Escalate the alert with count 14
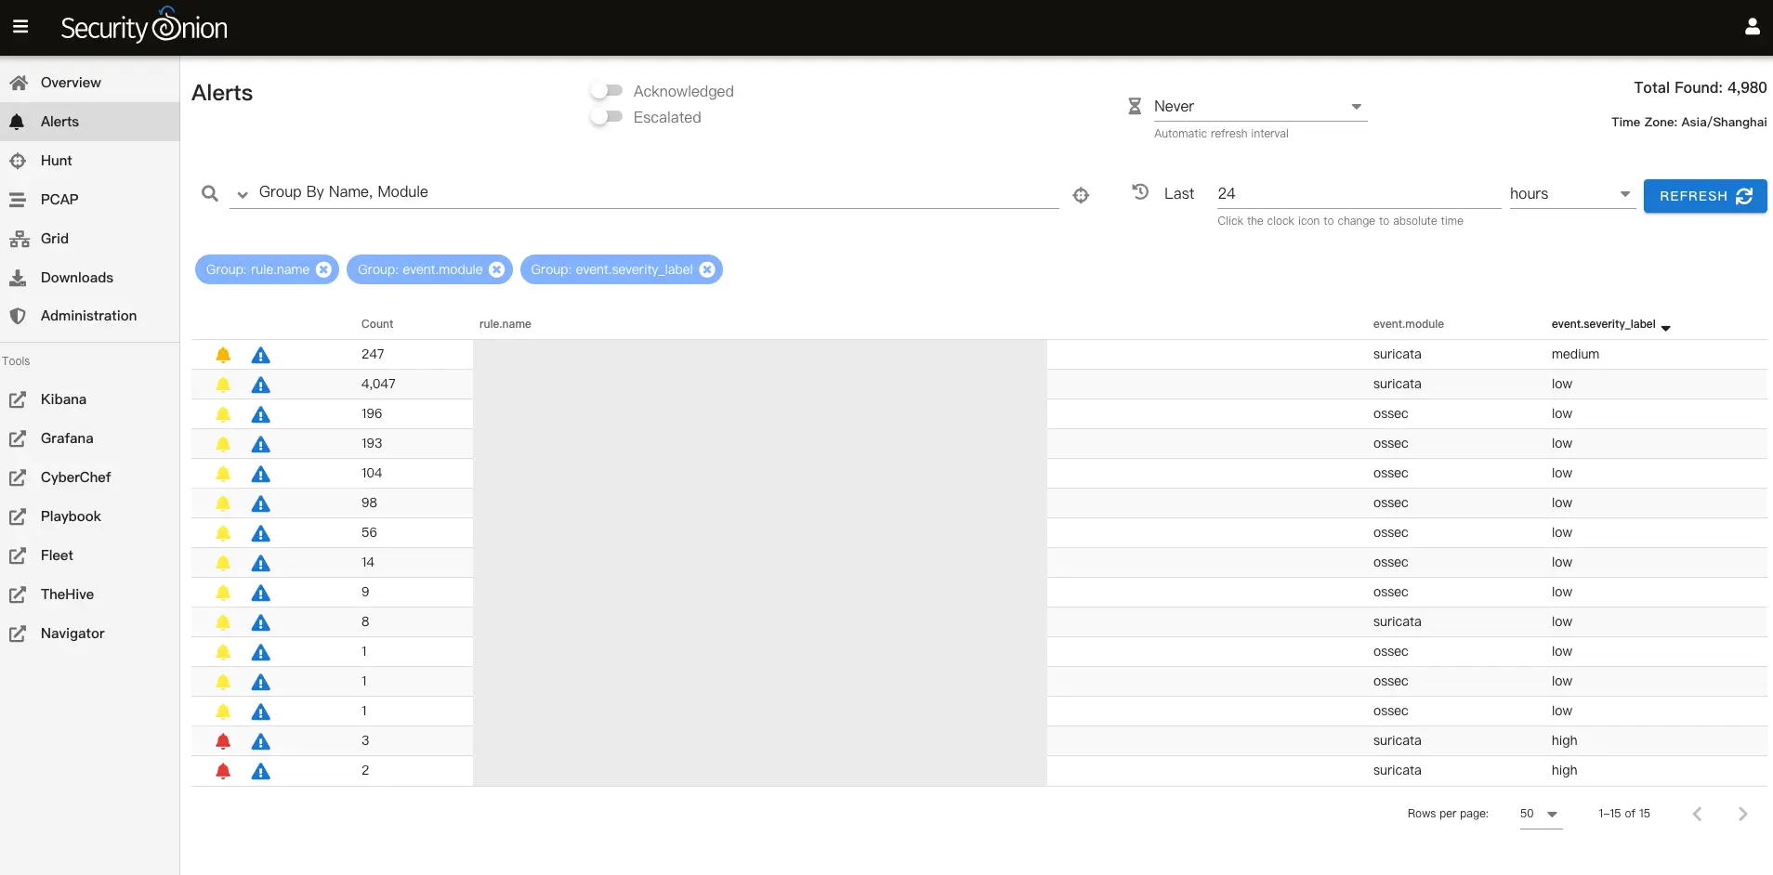The width and height of the screenshot is (1773, 875). [261, 563]
